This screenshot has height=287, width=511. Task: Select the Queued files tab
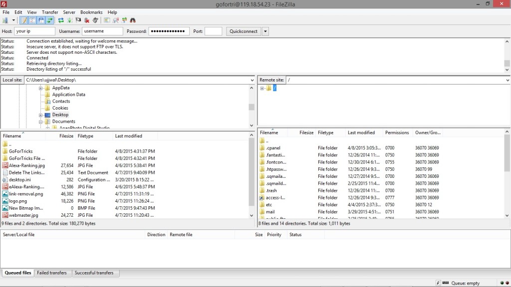point(18,273)
